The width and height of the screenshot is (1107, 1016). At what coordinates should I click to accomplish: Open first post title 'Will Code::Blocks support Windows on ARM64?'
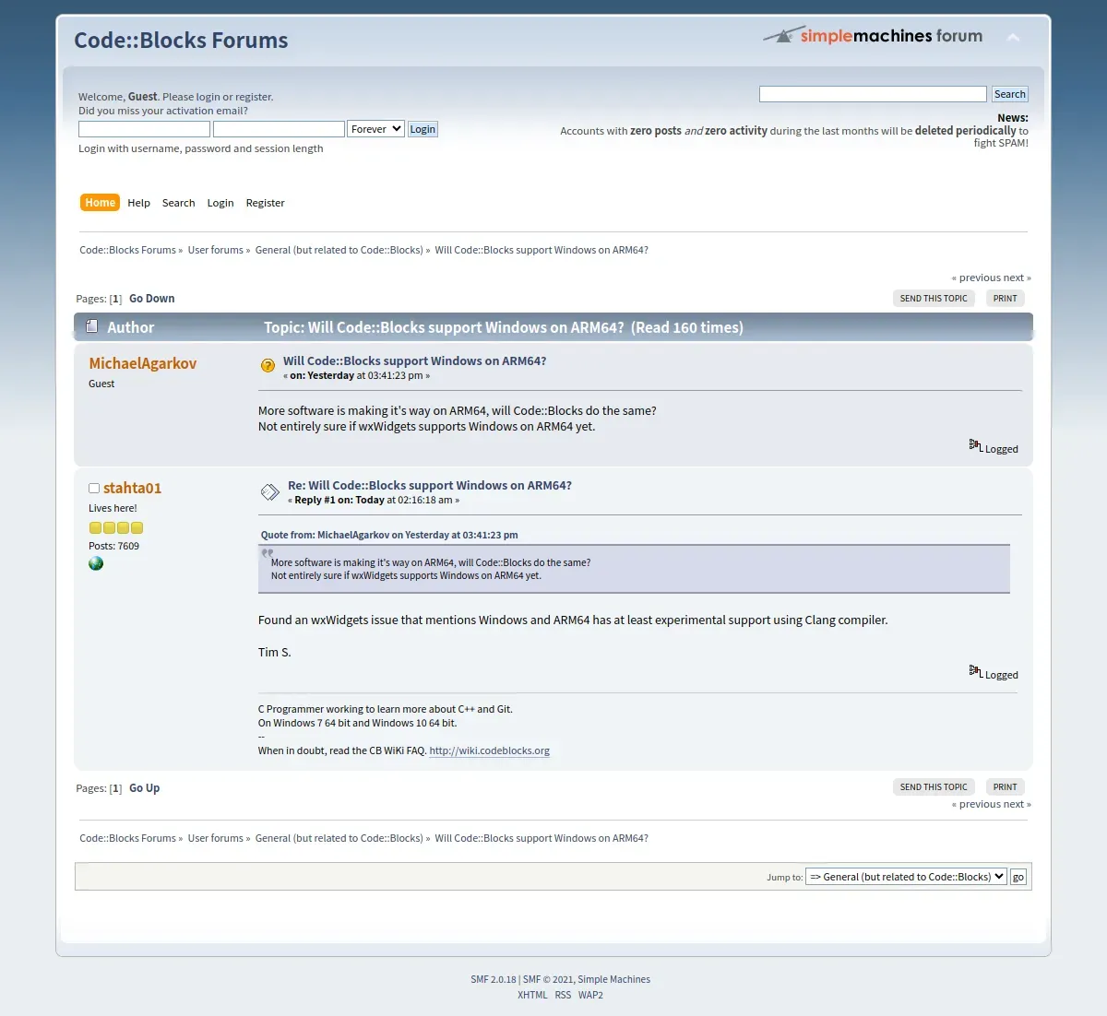pyautogui.click(x=414, y=361)
